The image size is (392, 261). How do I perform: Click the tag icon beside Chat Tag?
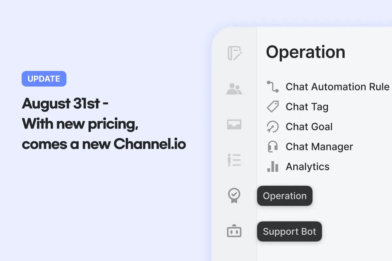tap(272, 107)
